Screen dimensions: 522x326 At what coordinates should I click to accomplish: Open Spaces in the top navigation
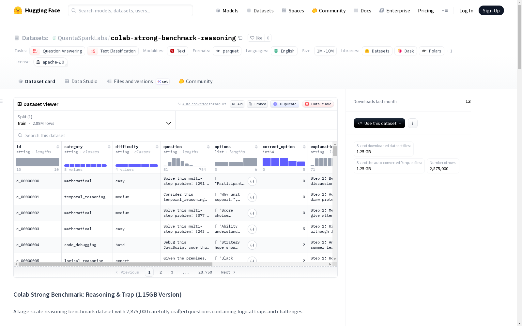coord(293,10)
